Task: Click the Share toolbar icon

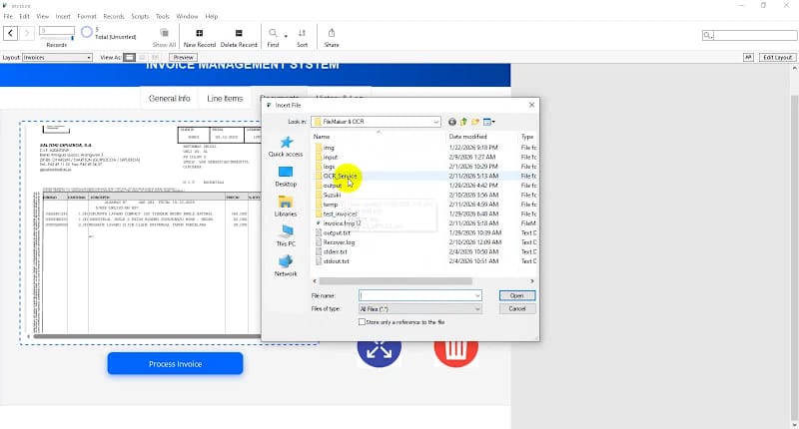Action: click(x=332, y=33)
